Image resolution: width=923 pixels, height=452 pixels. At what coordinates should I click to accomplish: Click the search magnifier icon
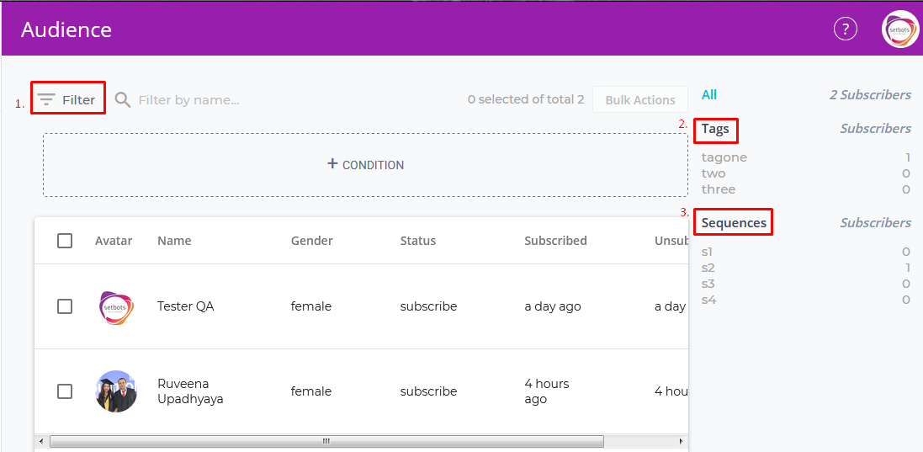tap(123, 99)
